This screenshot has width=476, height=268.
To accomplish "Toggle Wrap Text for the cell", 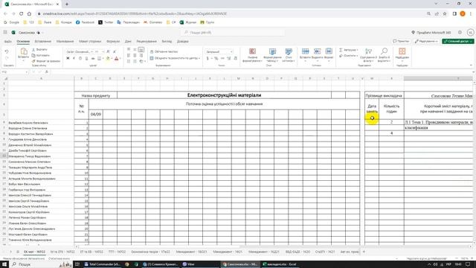I will [164, 51].
